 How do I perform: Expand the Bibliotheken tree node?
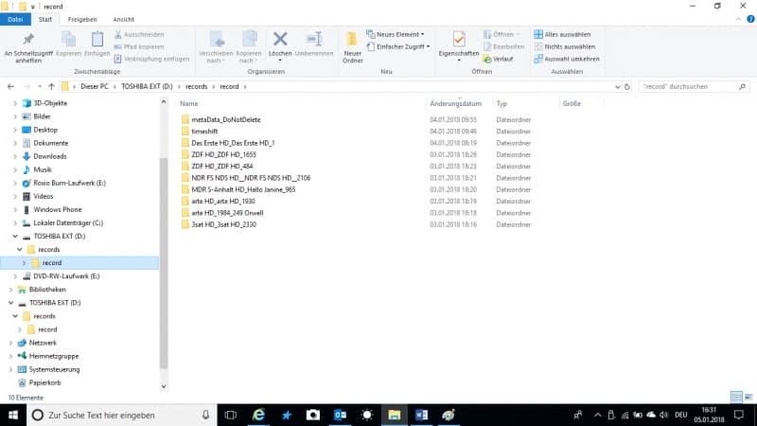click(x=10, y=290)
